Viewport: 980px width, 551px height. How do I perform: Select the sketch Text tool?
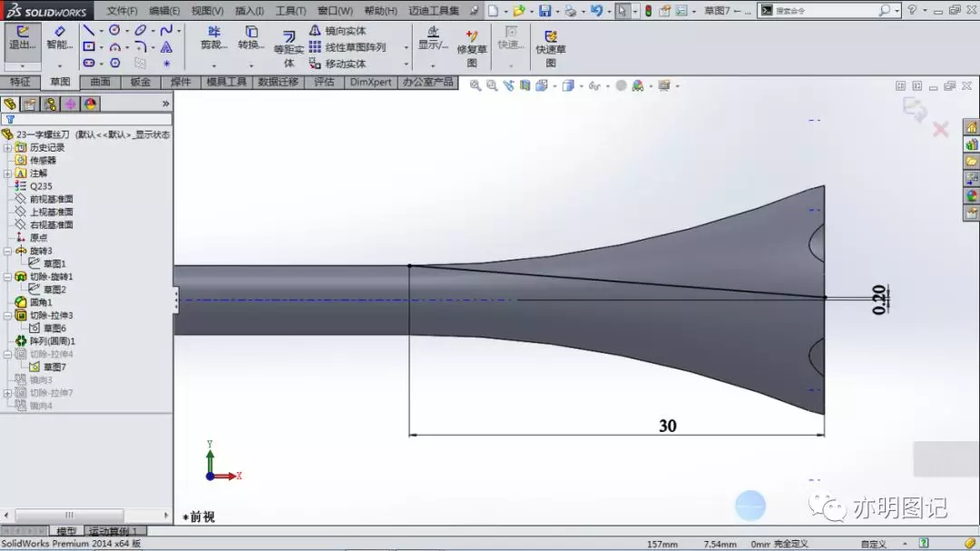166,47
